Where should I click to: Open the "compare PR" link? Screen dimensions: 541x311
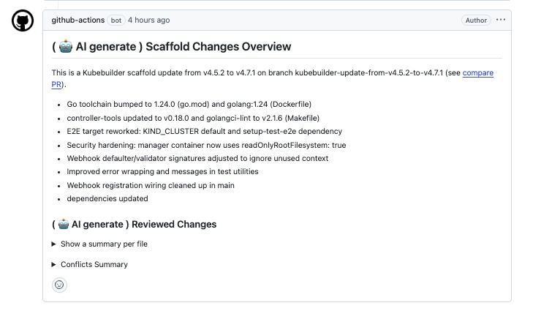coord(477,73)
